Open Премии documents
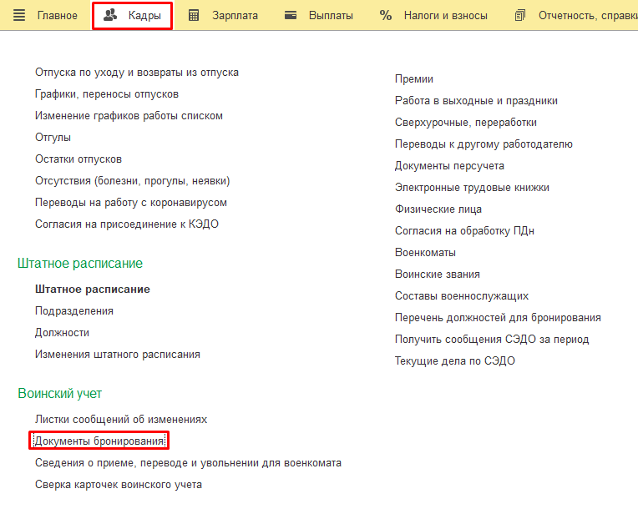This screenshot has height=519, width=638. coord(414,79)
